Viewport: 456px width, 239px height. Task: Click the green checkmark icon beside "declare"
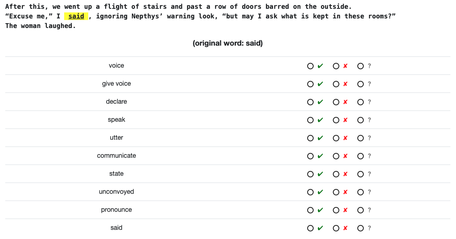[x=320, y=102]
